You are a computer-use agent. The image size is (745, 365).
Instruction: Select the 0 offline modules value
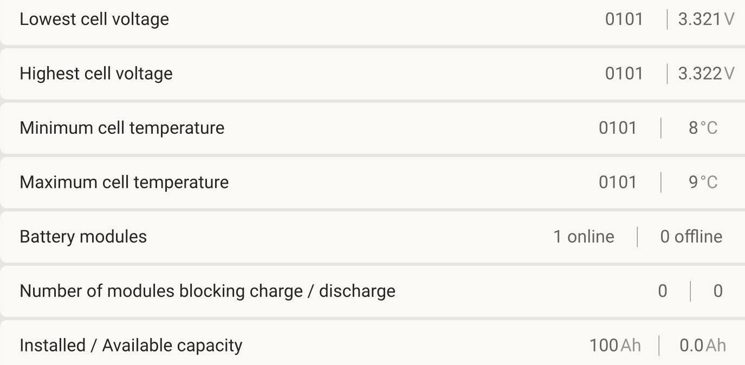[691, 237]
